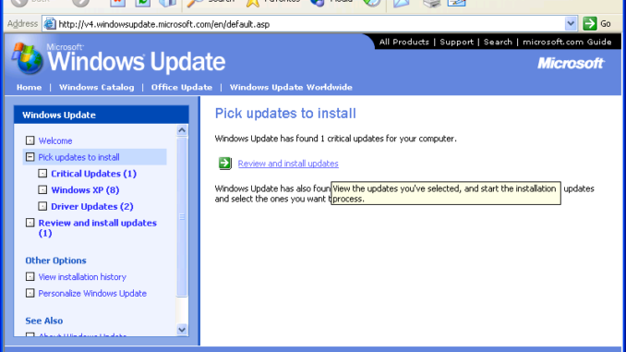This screenshot has height=352, width=626.
Task: Click the sidebar scroll up arrow
Action: pyautogui.click(x=182, y=130)
